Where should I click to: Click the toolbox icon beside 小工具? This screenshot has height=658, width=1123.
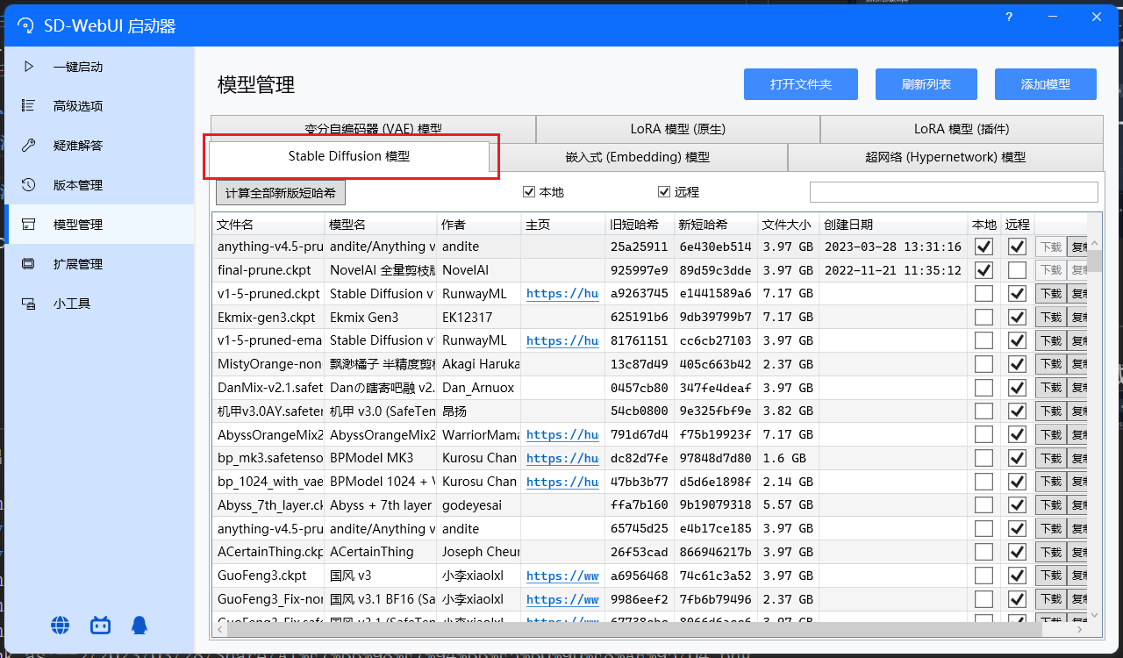29,304
